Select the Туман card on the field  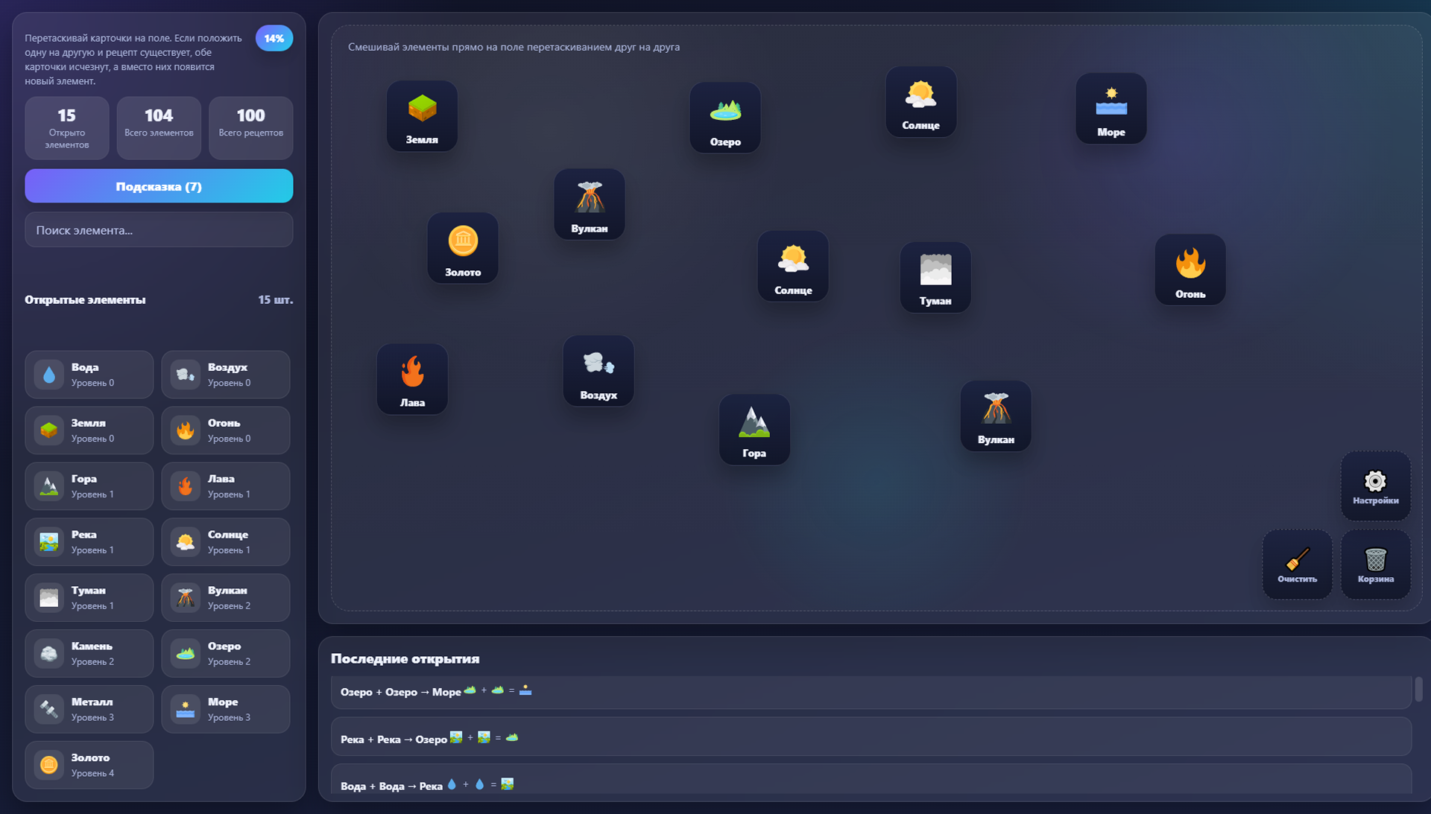(935, 277)
